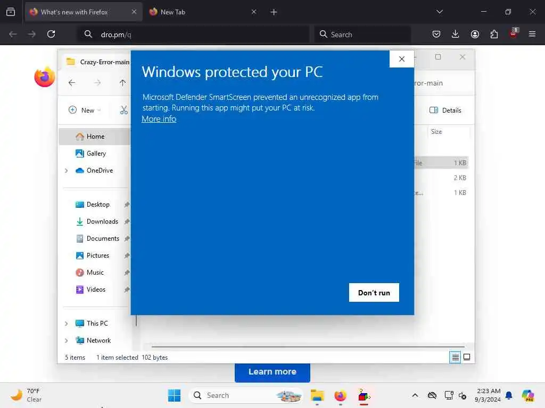This screenshot has height=408, width=545.
Task: Click the display/cast tray icon
Action: pos(449,395)
